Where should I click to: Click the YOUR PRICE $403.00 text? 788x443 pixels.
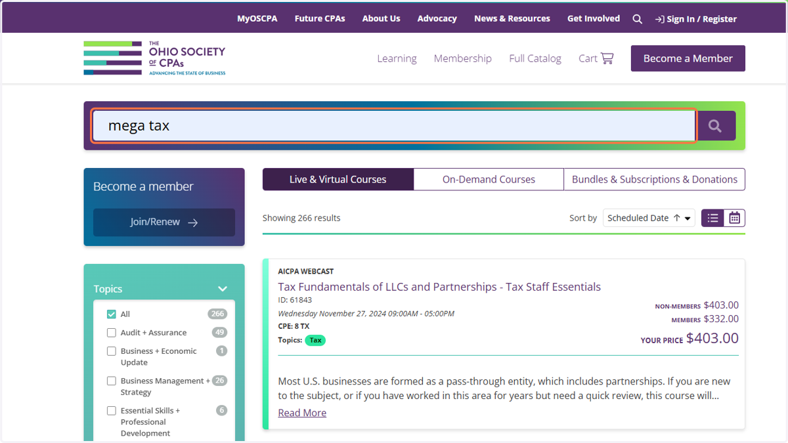[689, 339]
